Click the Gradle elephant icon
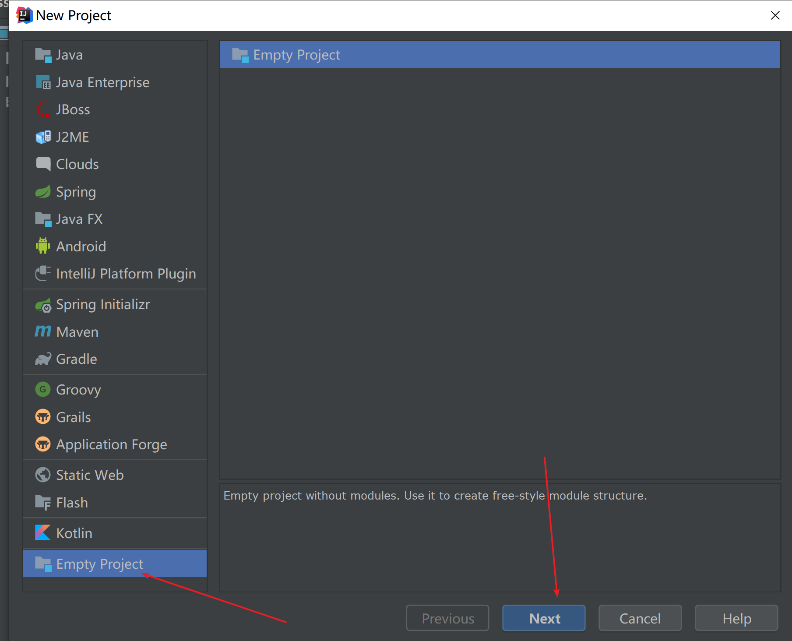This screenshot has width=792, height=641. [43, 359]
